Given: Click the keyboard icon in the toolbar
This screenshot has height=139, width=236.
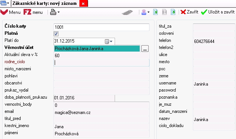Looking at the screenshot, I should point(127,12).
